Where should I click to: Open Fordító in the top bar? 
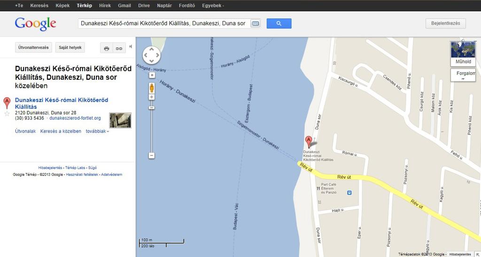tap(187, 6)
